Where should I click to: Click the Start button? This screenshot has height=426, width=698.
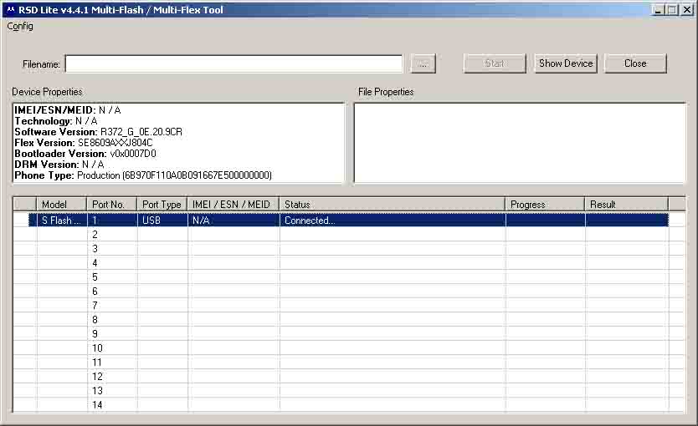coord(495,63)
